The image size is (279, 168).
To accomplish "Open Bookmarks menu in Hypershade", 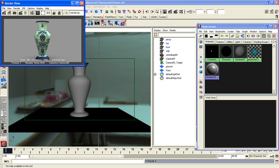I will point(220,32).
